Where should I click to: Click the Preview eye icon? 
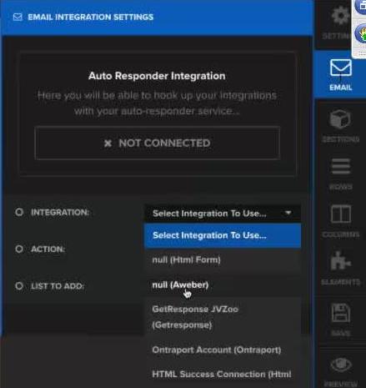click(341, 365)
